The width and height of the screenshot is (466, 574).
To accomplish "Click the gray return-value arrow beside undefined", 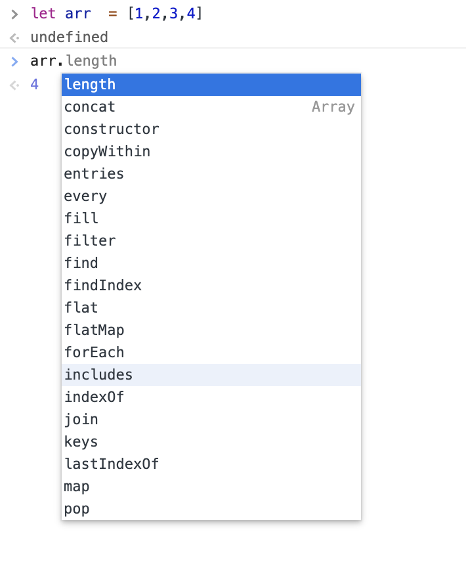I will point(13,37).
